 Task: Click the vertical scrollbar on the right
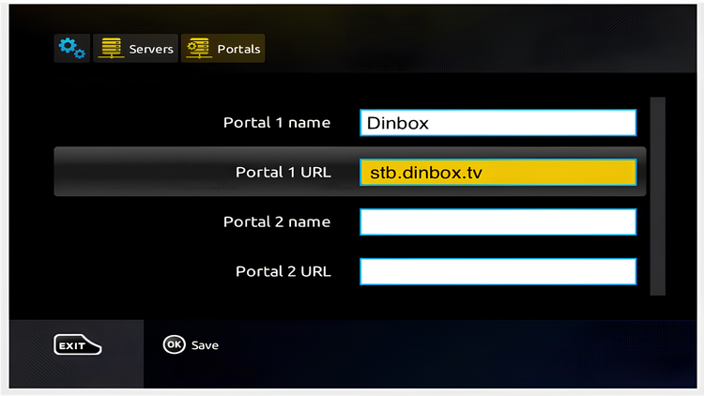[x=657, y=196]
